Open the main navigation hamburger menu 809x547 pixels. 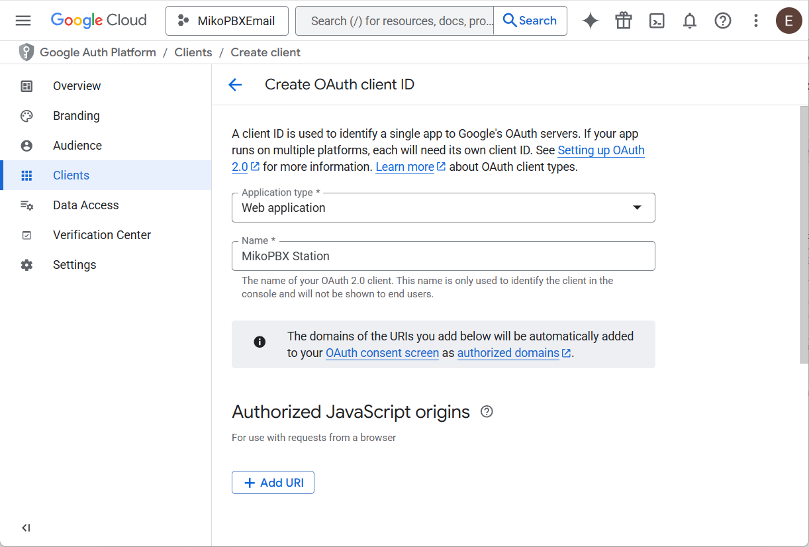23,21
